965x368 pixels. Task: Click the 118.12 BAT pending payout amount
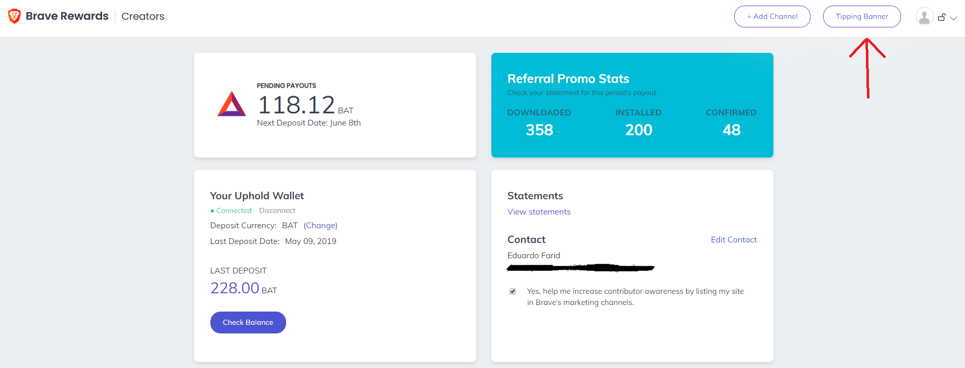pyautogui.click(x=305, y=105)
